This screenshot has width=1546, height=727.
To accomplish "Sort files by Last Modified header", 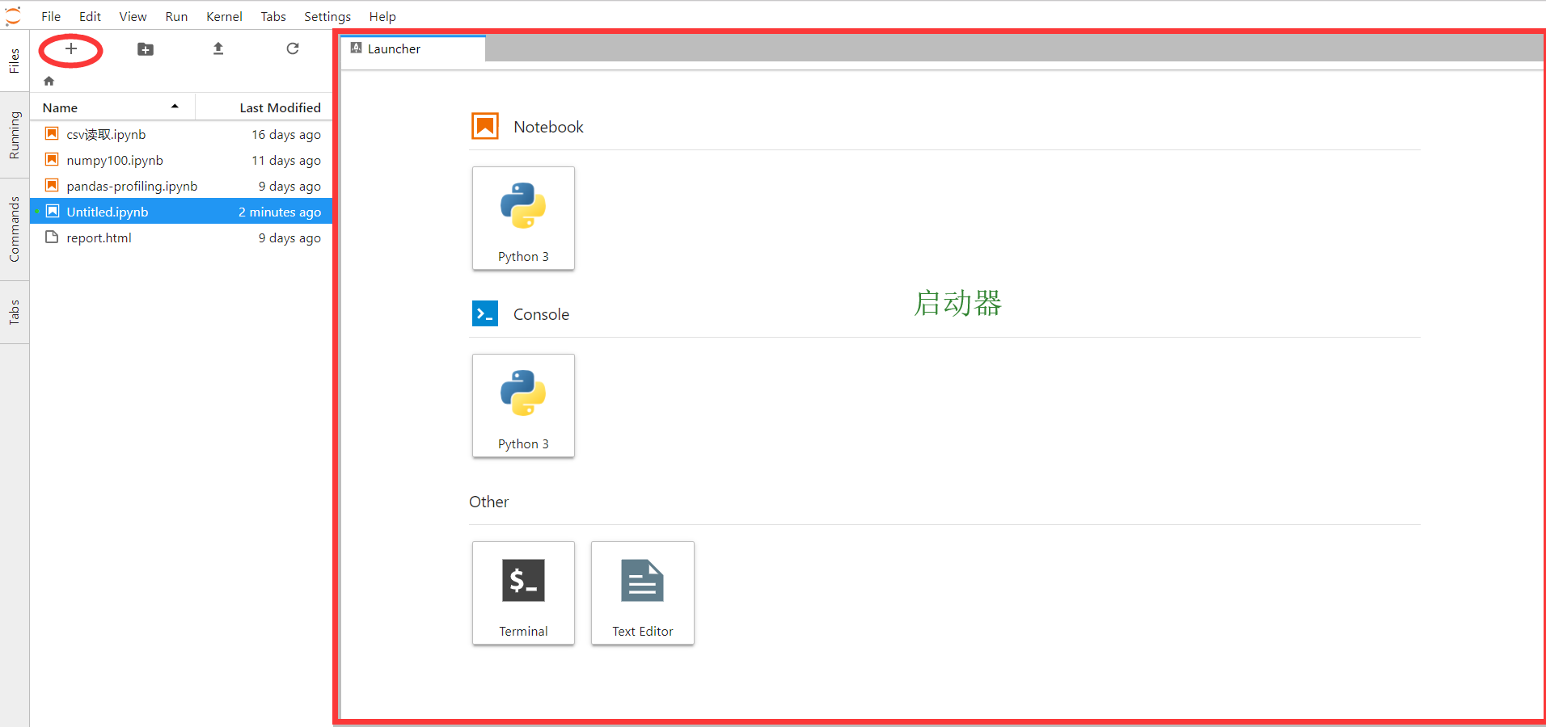I will [264, 107].
